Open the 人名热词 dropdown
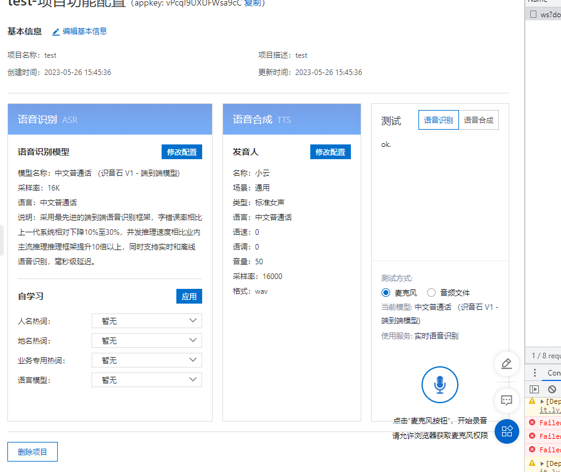561x472 pixels. click(146, 320)
